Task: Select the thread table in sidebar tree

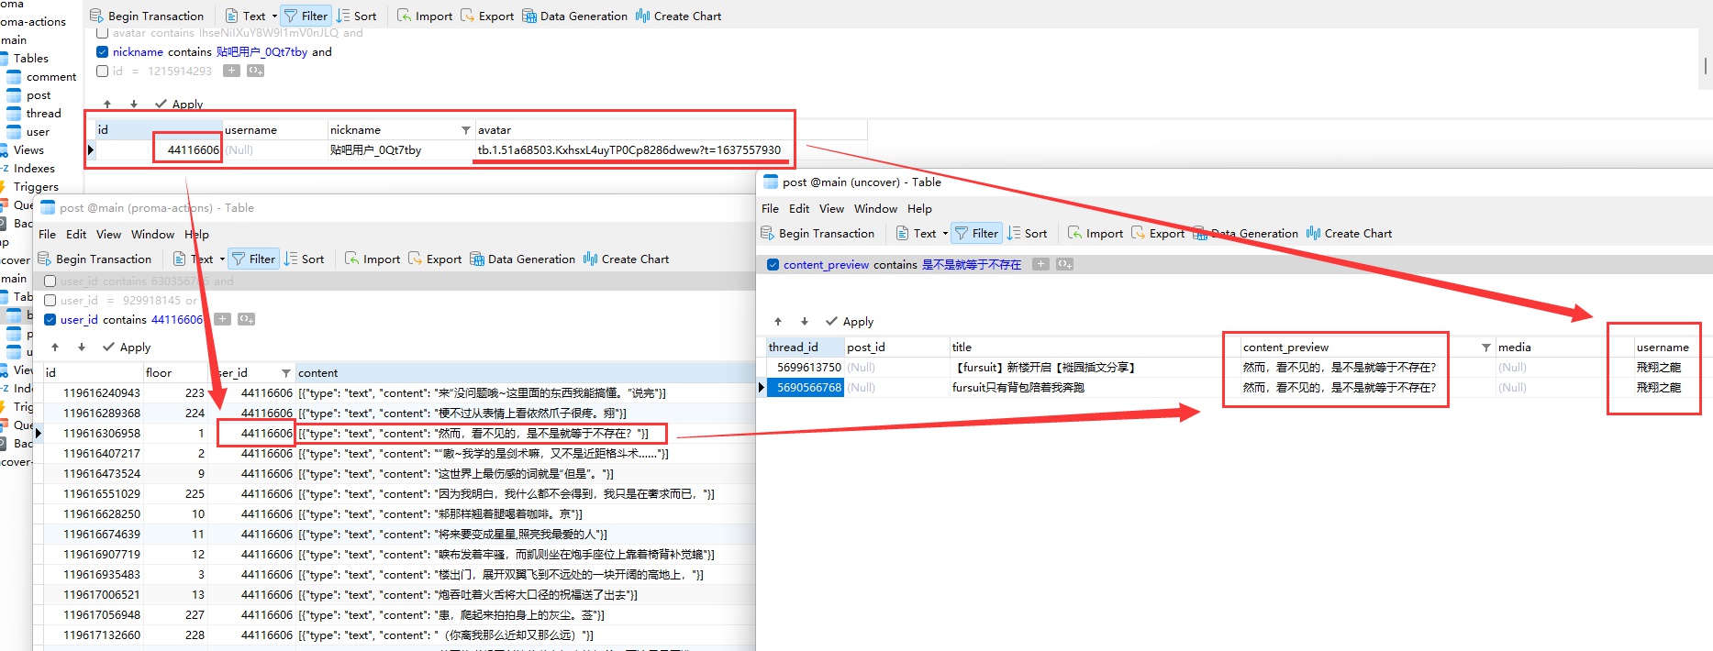Action: [x=43, y=114]
